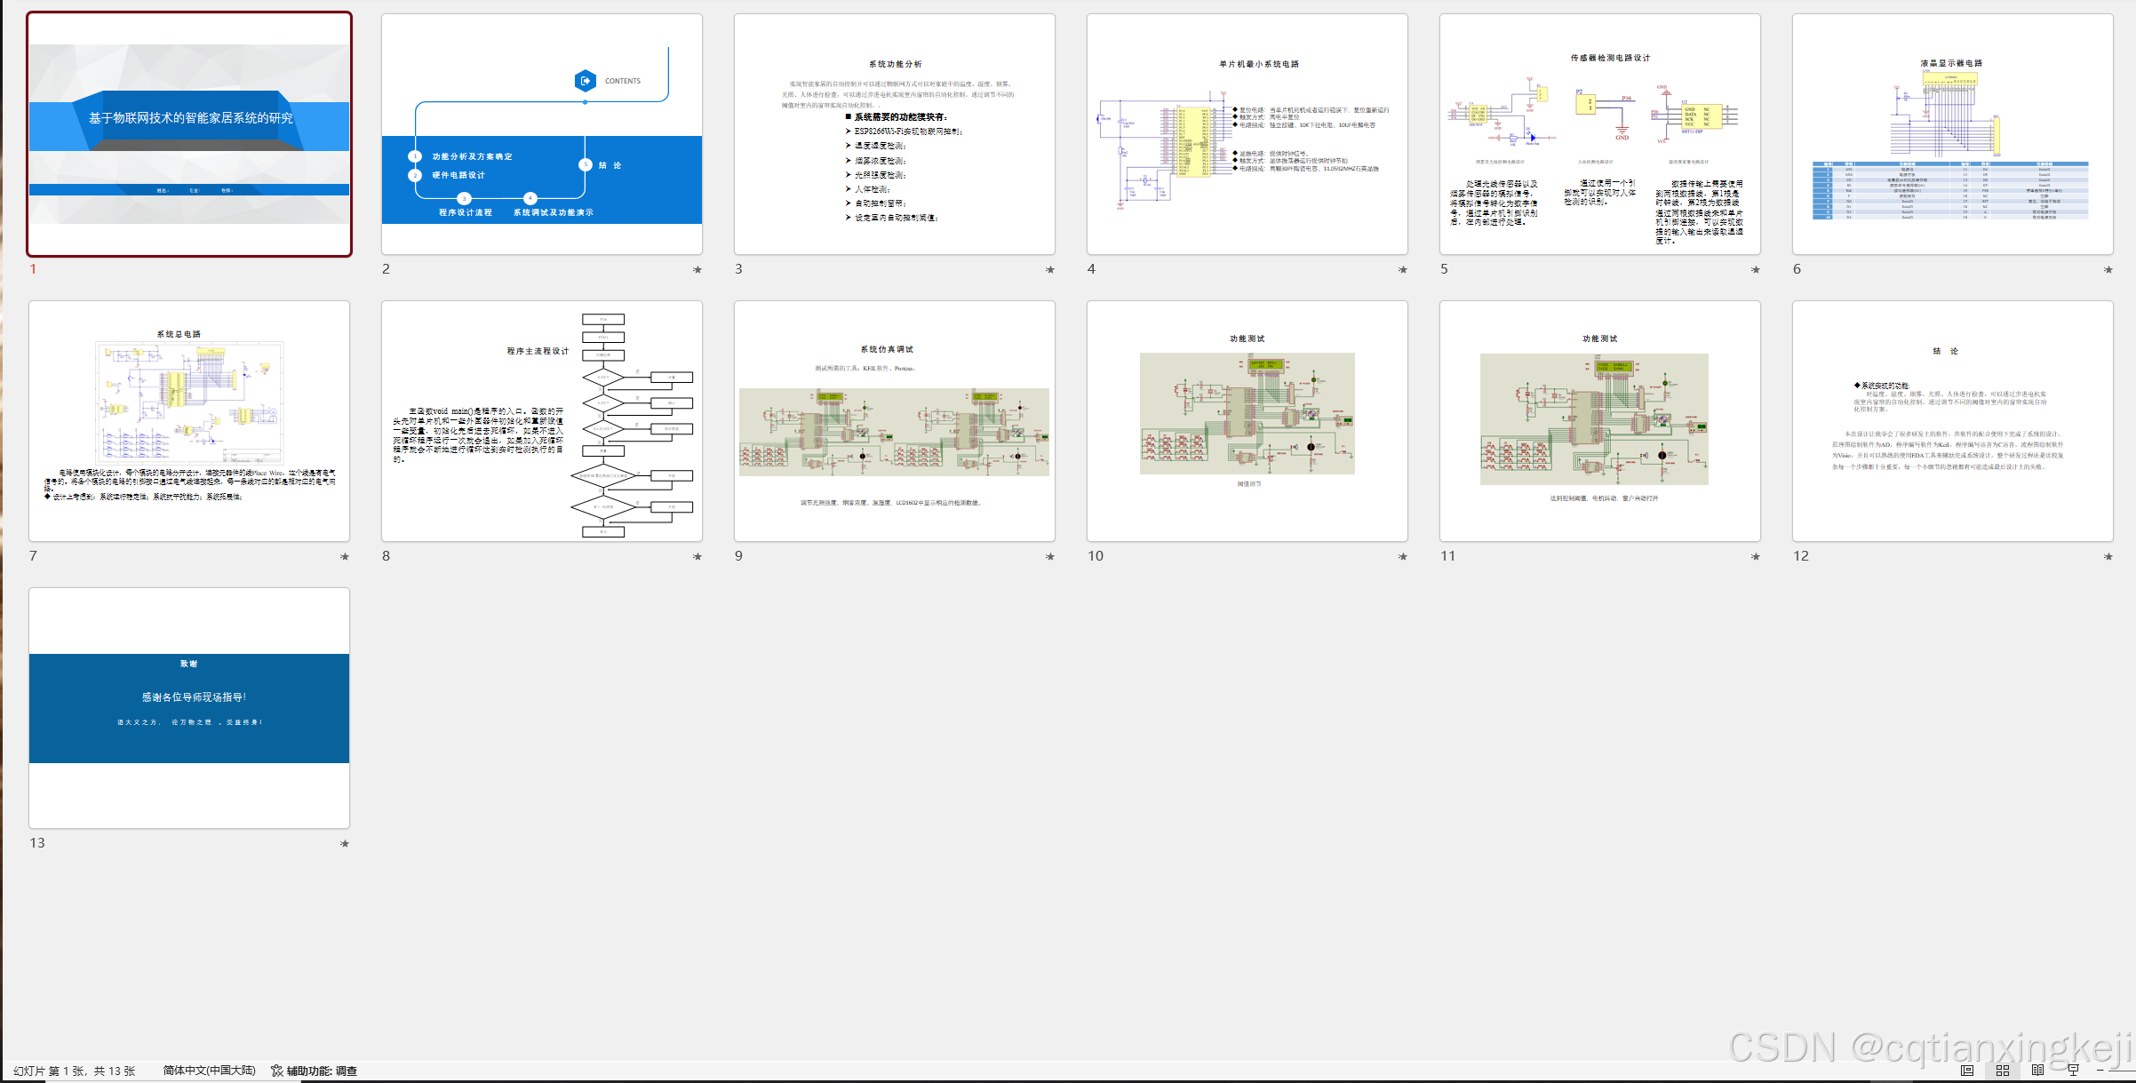2136x1083 pixels.
Task: Click the Slide Sorter view icon
Action: click(2003, 1071)
